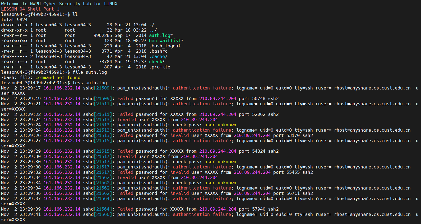
Task: Click the port number '53170'
Action: (x=293, y=135)
